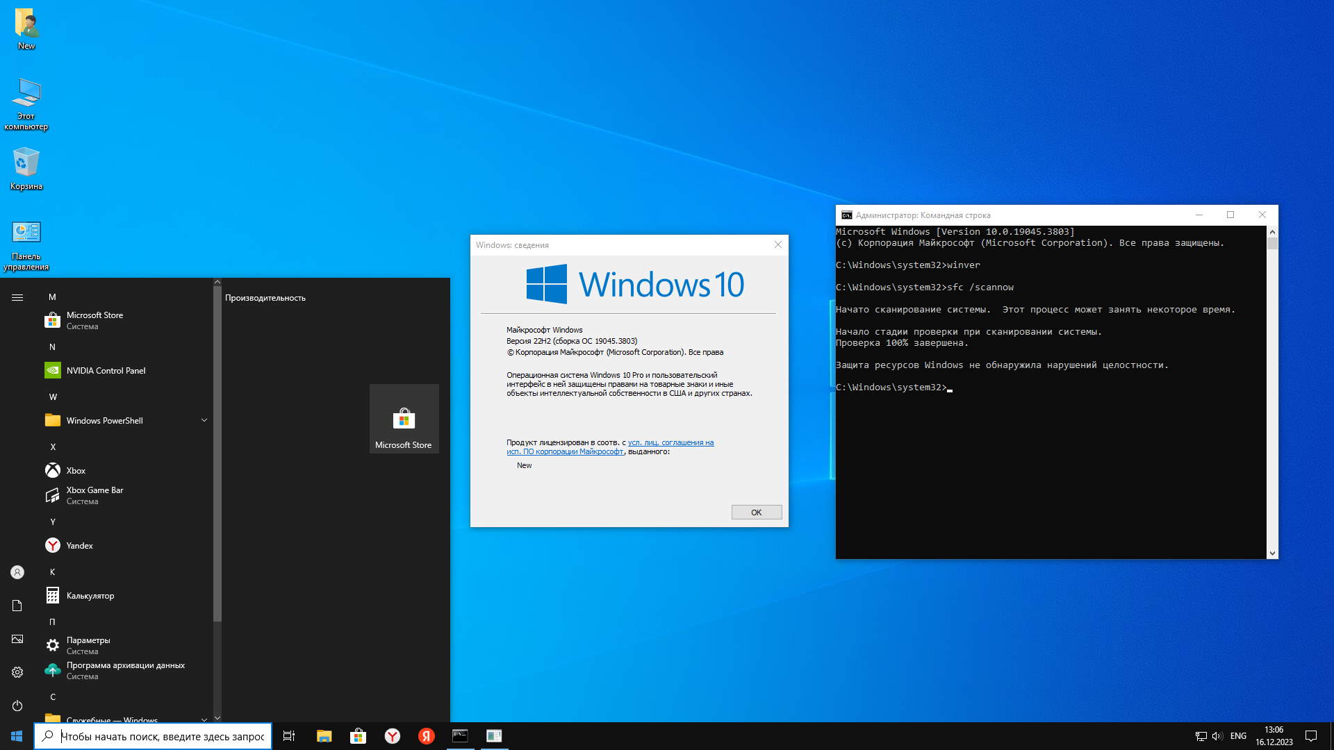Open File Explorer from taskbar
The image size is (1334, 750).
[x=324, y=736]
